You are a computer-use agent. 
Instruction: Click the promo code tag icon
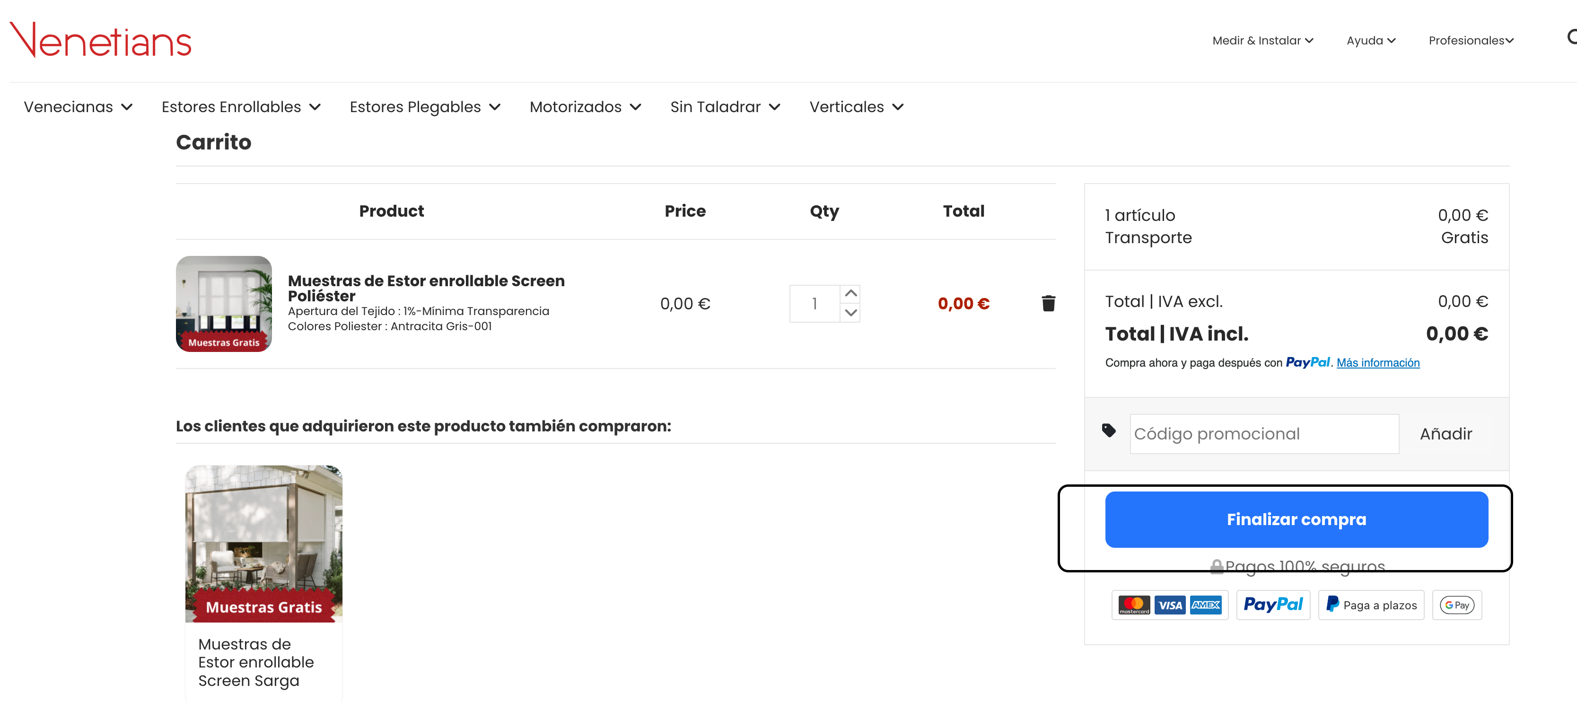[x=1109, y=430]
